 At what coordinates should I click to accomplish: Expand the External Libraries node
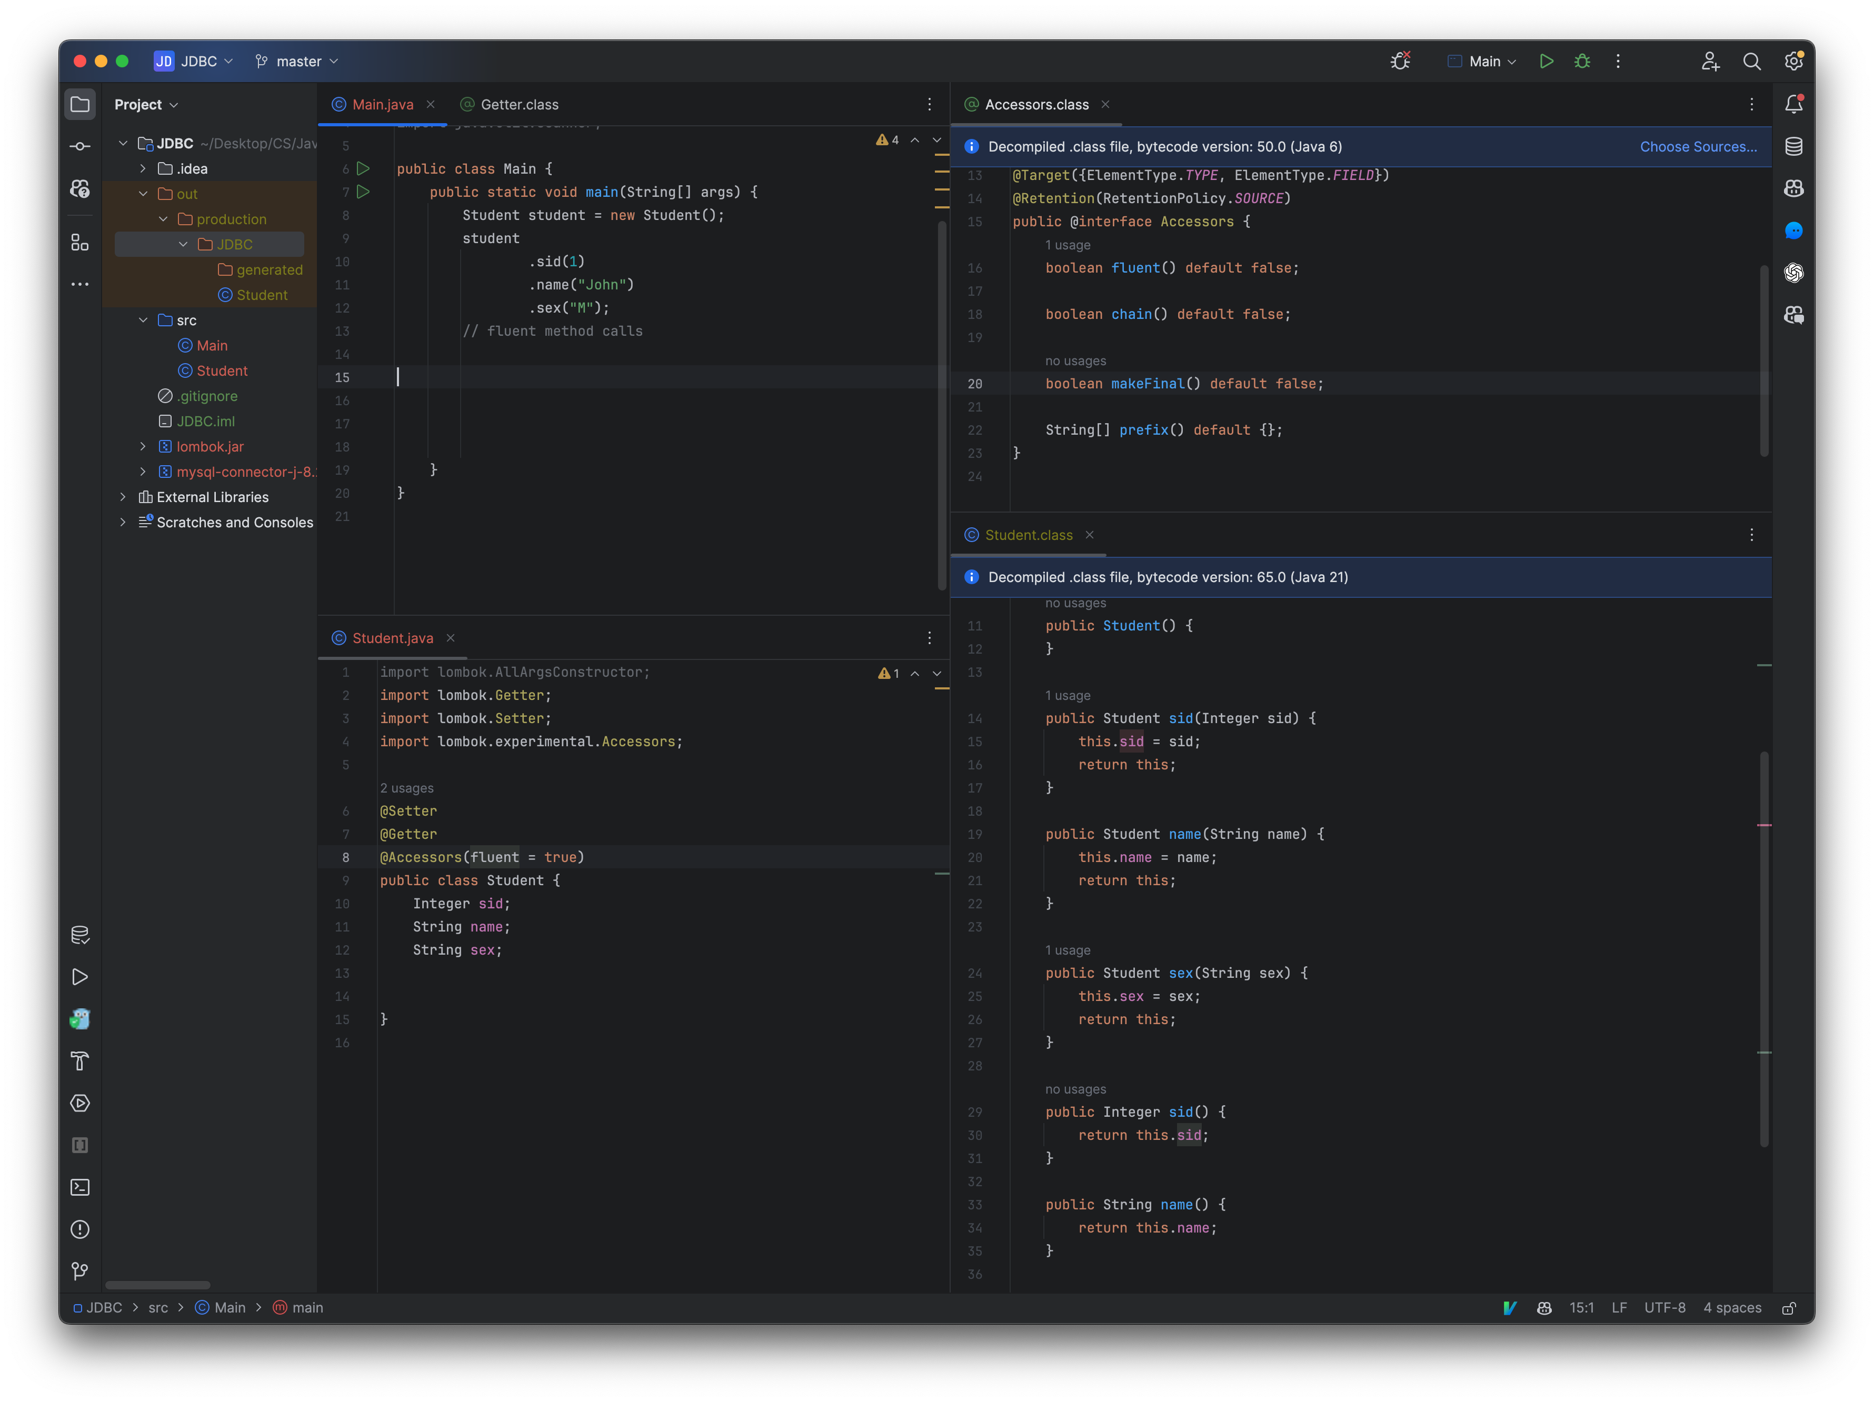[x=124, y=497]
